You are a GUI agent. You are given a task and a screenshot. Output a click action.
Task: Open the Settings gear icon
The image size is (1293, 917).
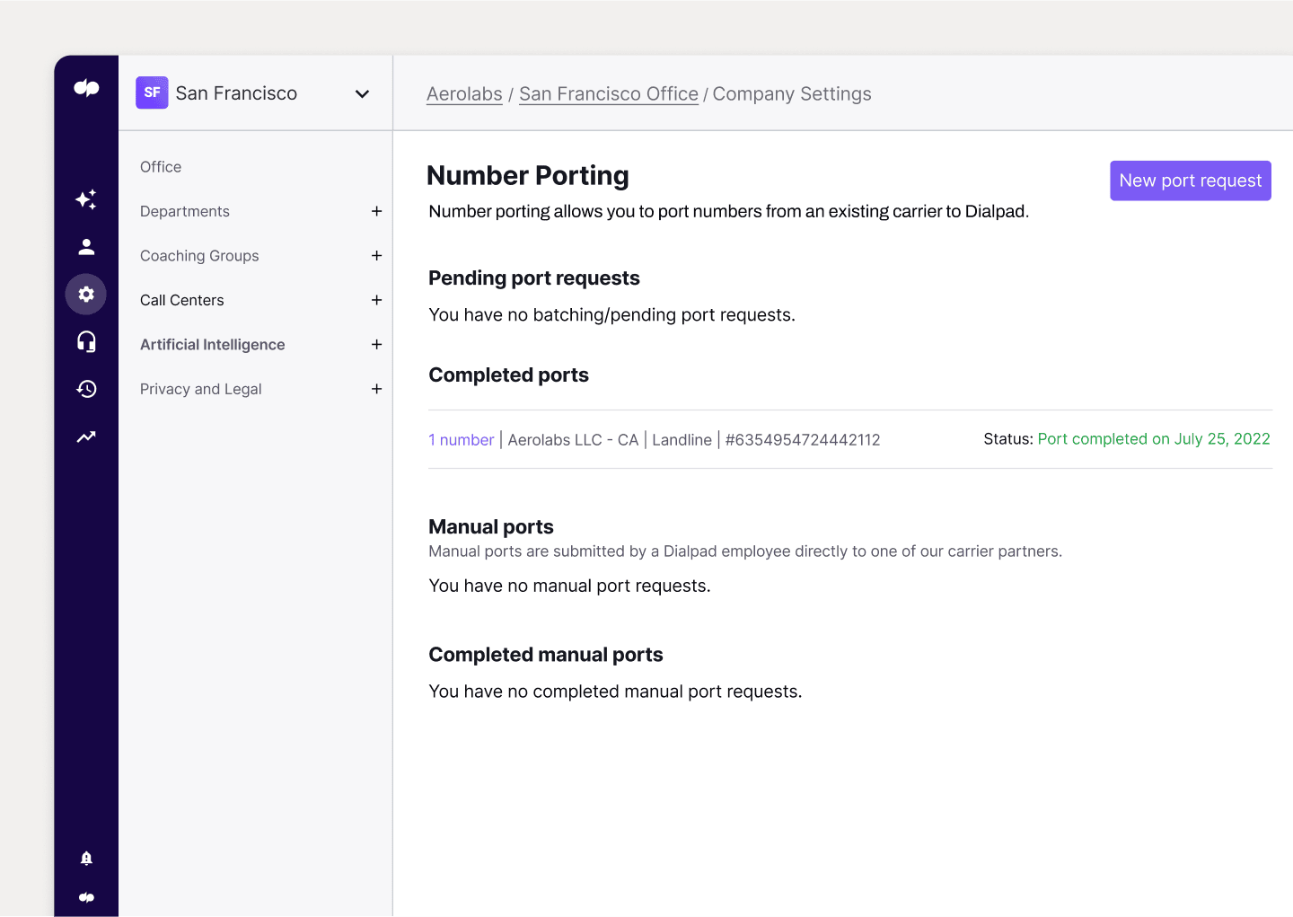[86, 294]
